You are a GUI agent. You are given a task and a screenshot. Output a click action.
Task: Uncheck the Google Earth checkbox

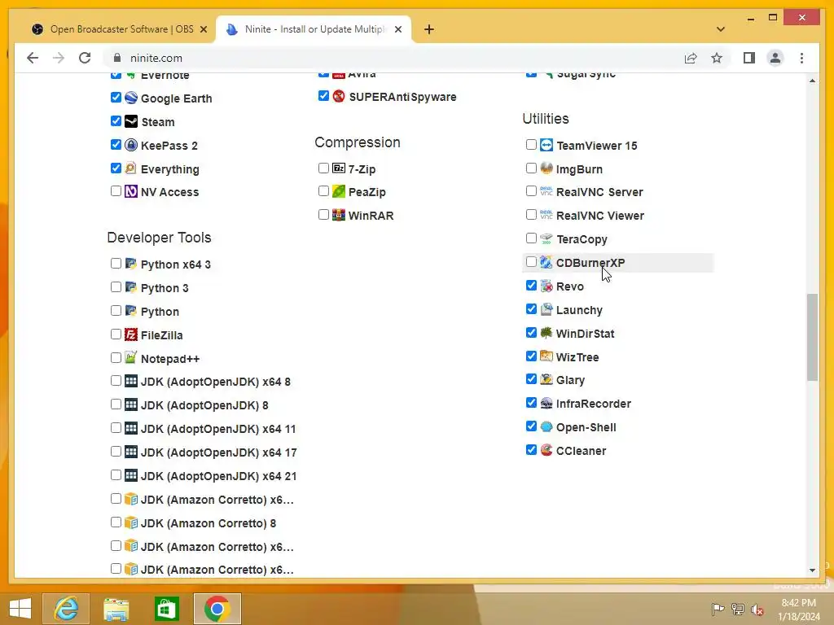point(116,98)
